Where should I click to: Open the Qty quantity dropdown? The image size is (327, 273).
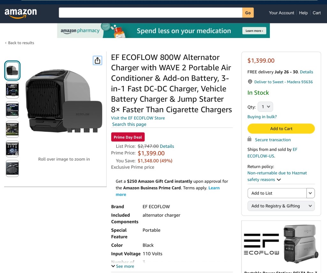265,107
